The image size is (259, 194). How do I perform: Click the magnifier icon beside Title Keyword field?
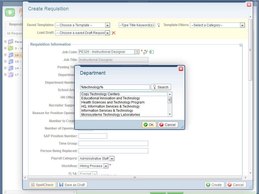coord(158,25)
